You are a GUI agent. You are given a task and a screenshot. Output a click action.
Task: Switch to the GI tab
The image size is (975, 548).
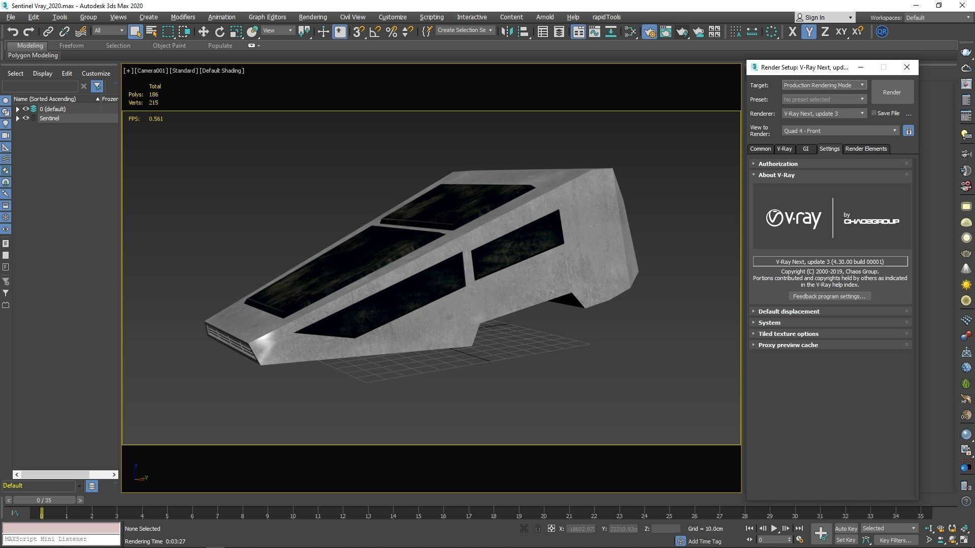pyautogui.click(x=805, y=149)
